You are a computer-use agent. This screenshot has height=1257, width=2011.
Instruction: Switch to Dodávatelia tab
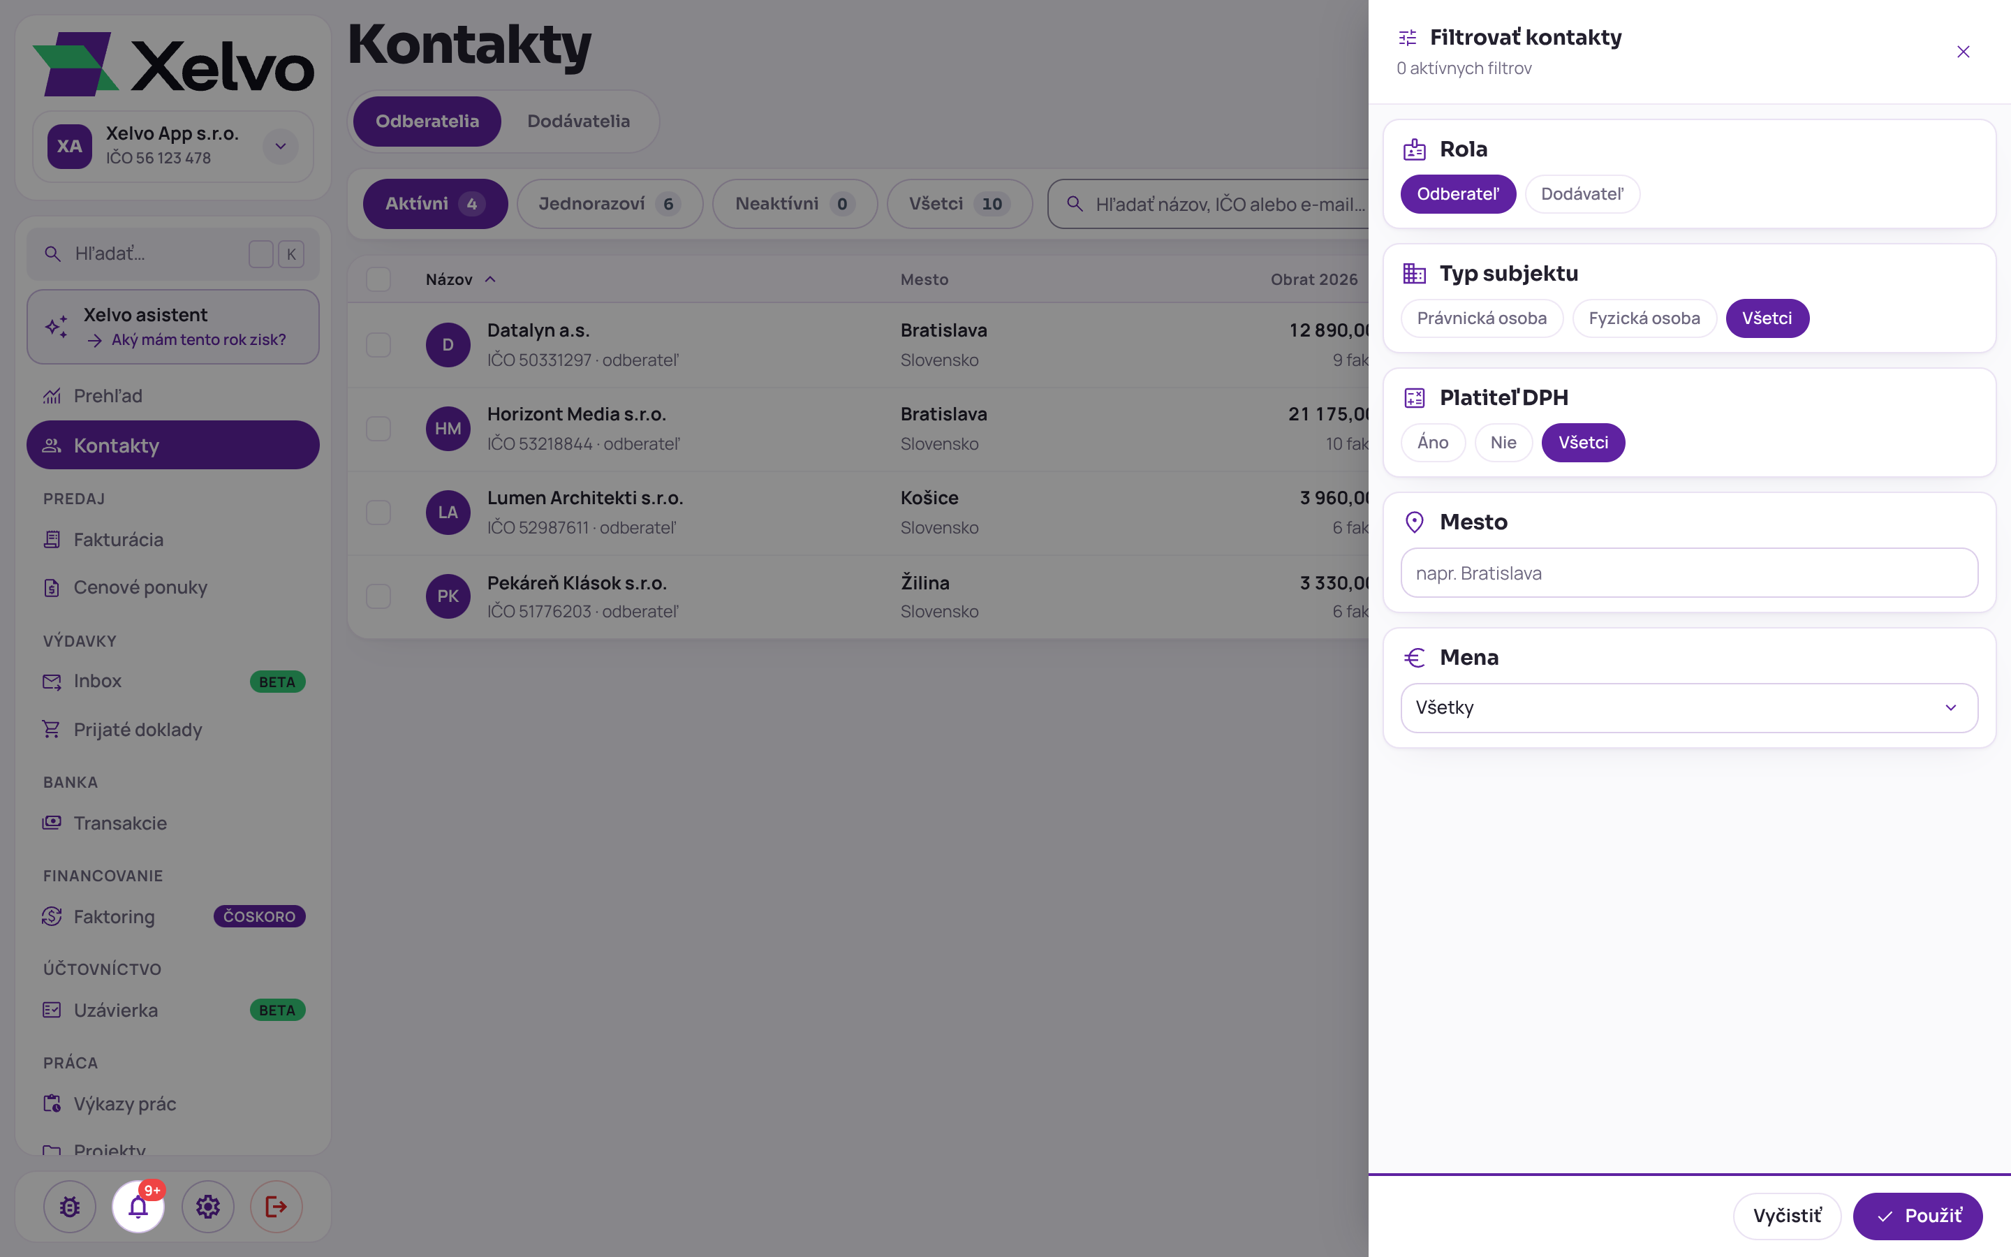click(x=578, y=122)
